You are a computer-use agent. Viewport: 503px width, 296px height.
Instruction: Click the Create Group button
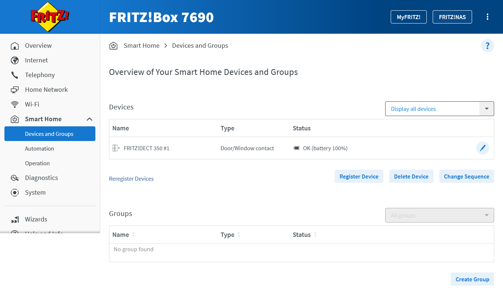click(x=472, y=279)
